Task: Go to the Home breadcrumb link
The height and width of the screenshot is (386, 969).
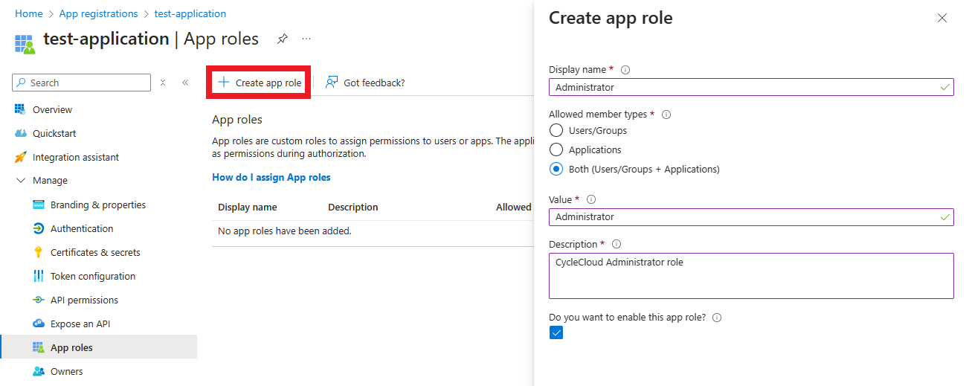Action: [29, 13]
